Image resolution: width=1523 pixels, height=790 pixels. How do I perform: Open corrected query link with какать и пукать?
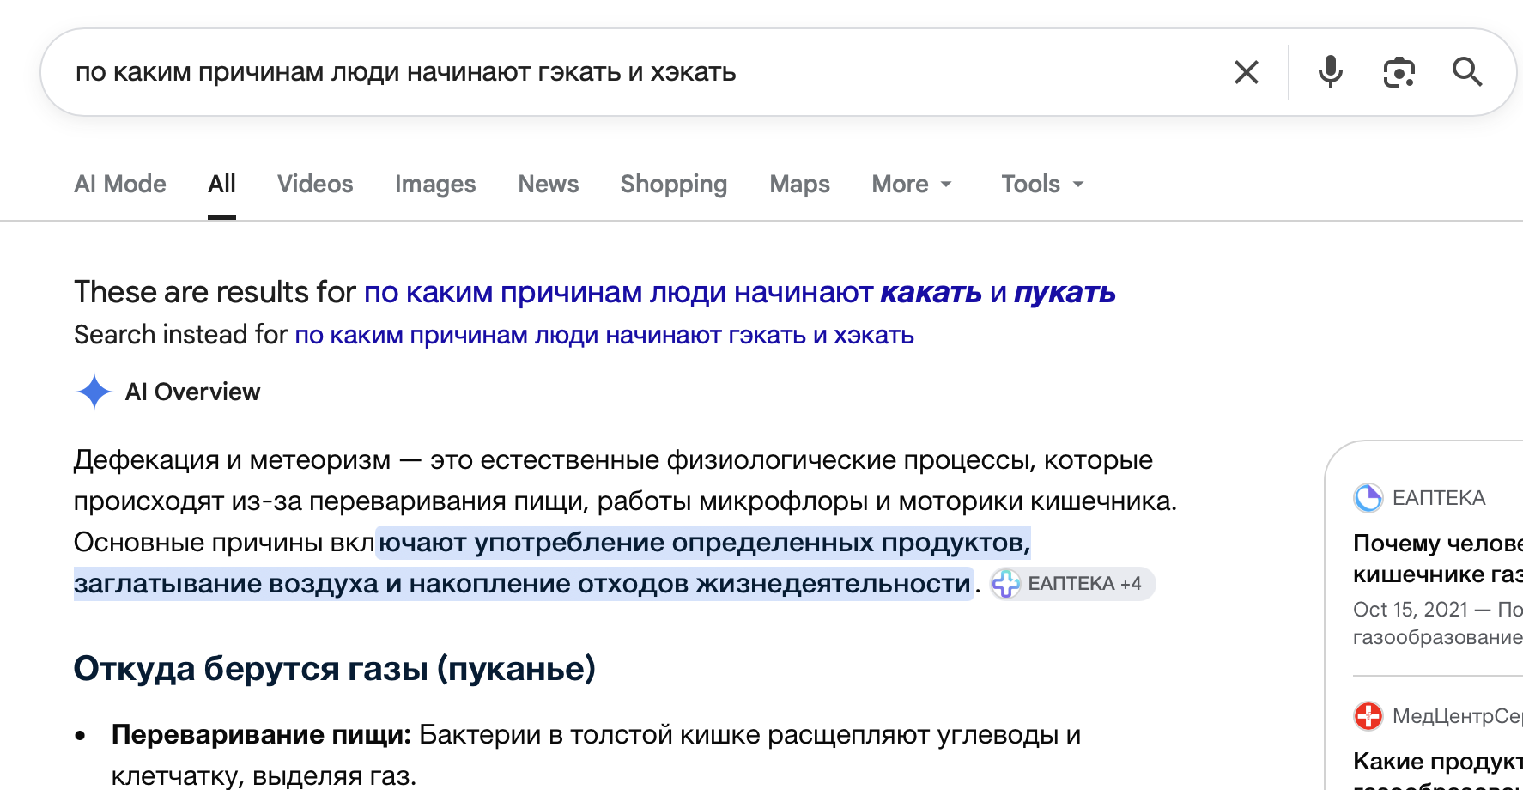point(740,293)
